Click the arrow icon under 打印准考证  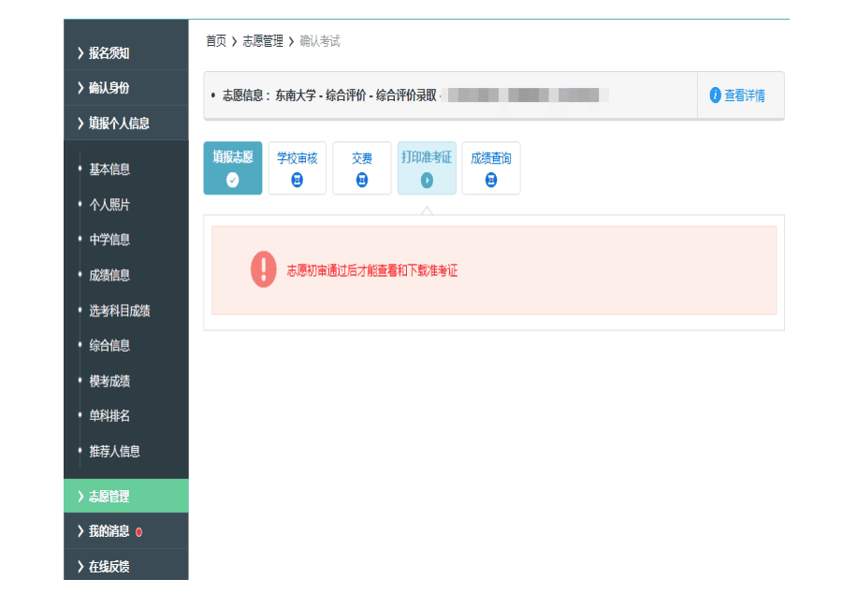[x=427, y=181]
